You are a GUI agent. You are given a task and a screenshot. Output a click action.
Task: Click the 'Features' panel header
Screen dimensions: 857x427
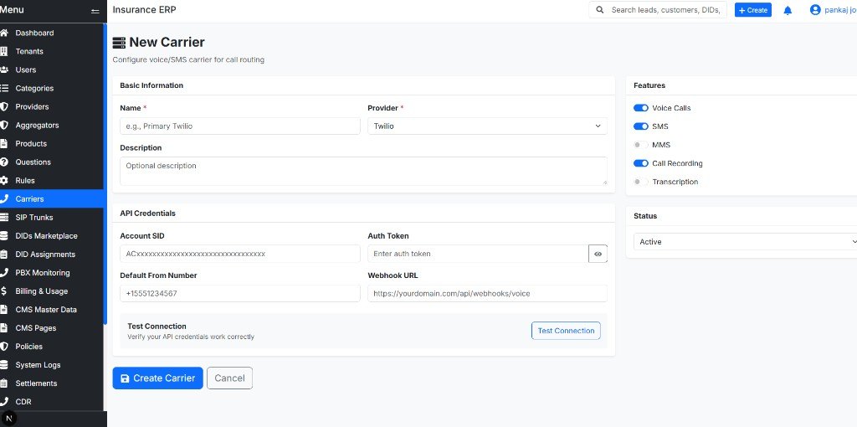(649, 85)
